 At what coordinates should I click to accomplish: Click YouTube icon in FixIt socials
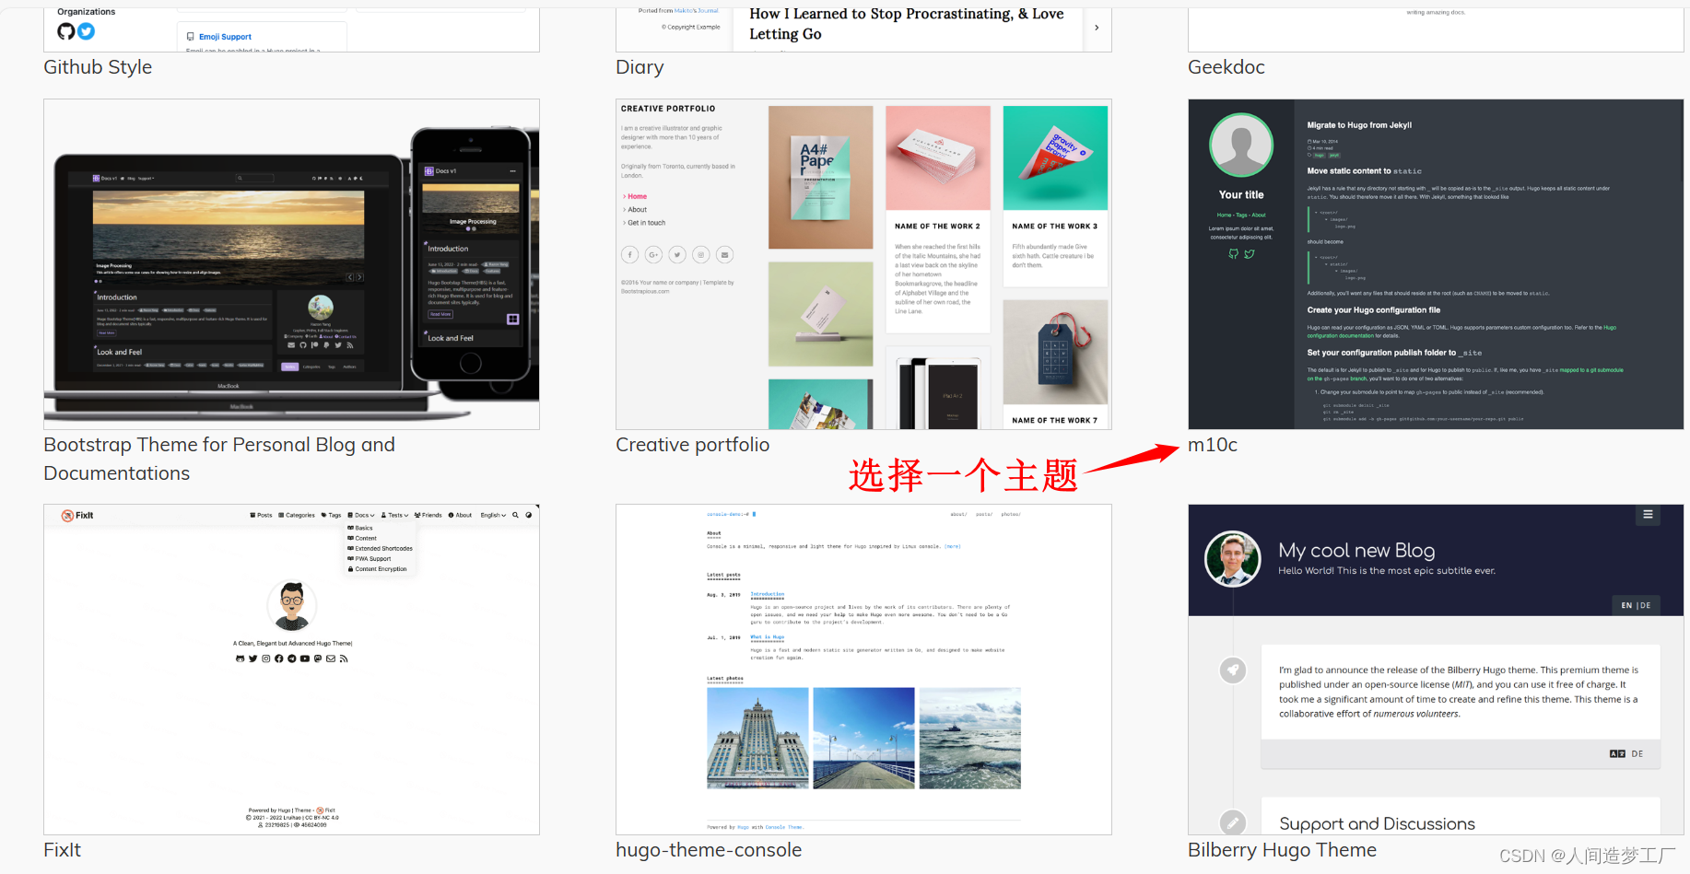pyautogui.click(x=305, y=658)
